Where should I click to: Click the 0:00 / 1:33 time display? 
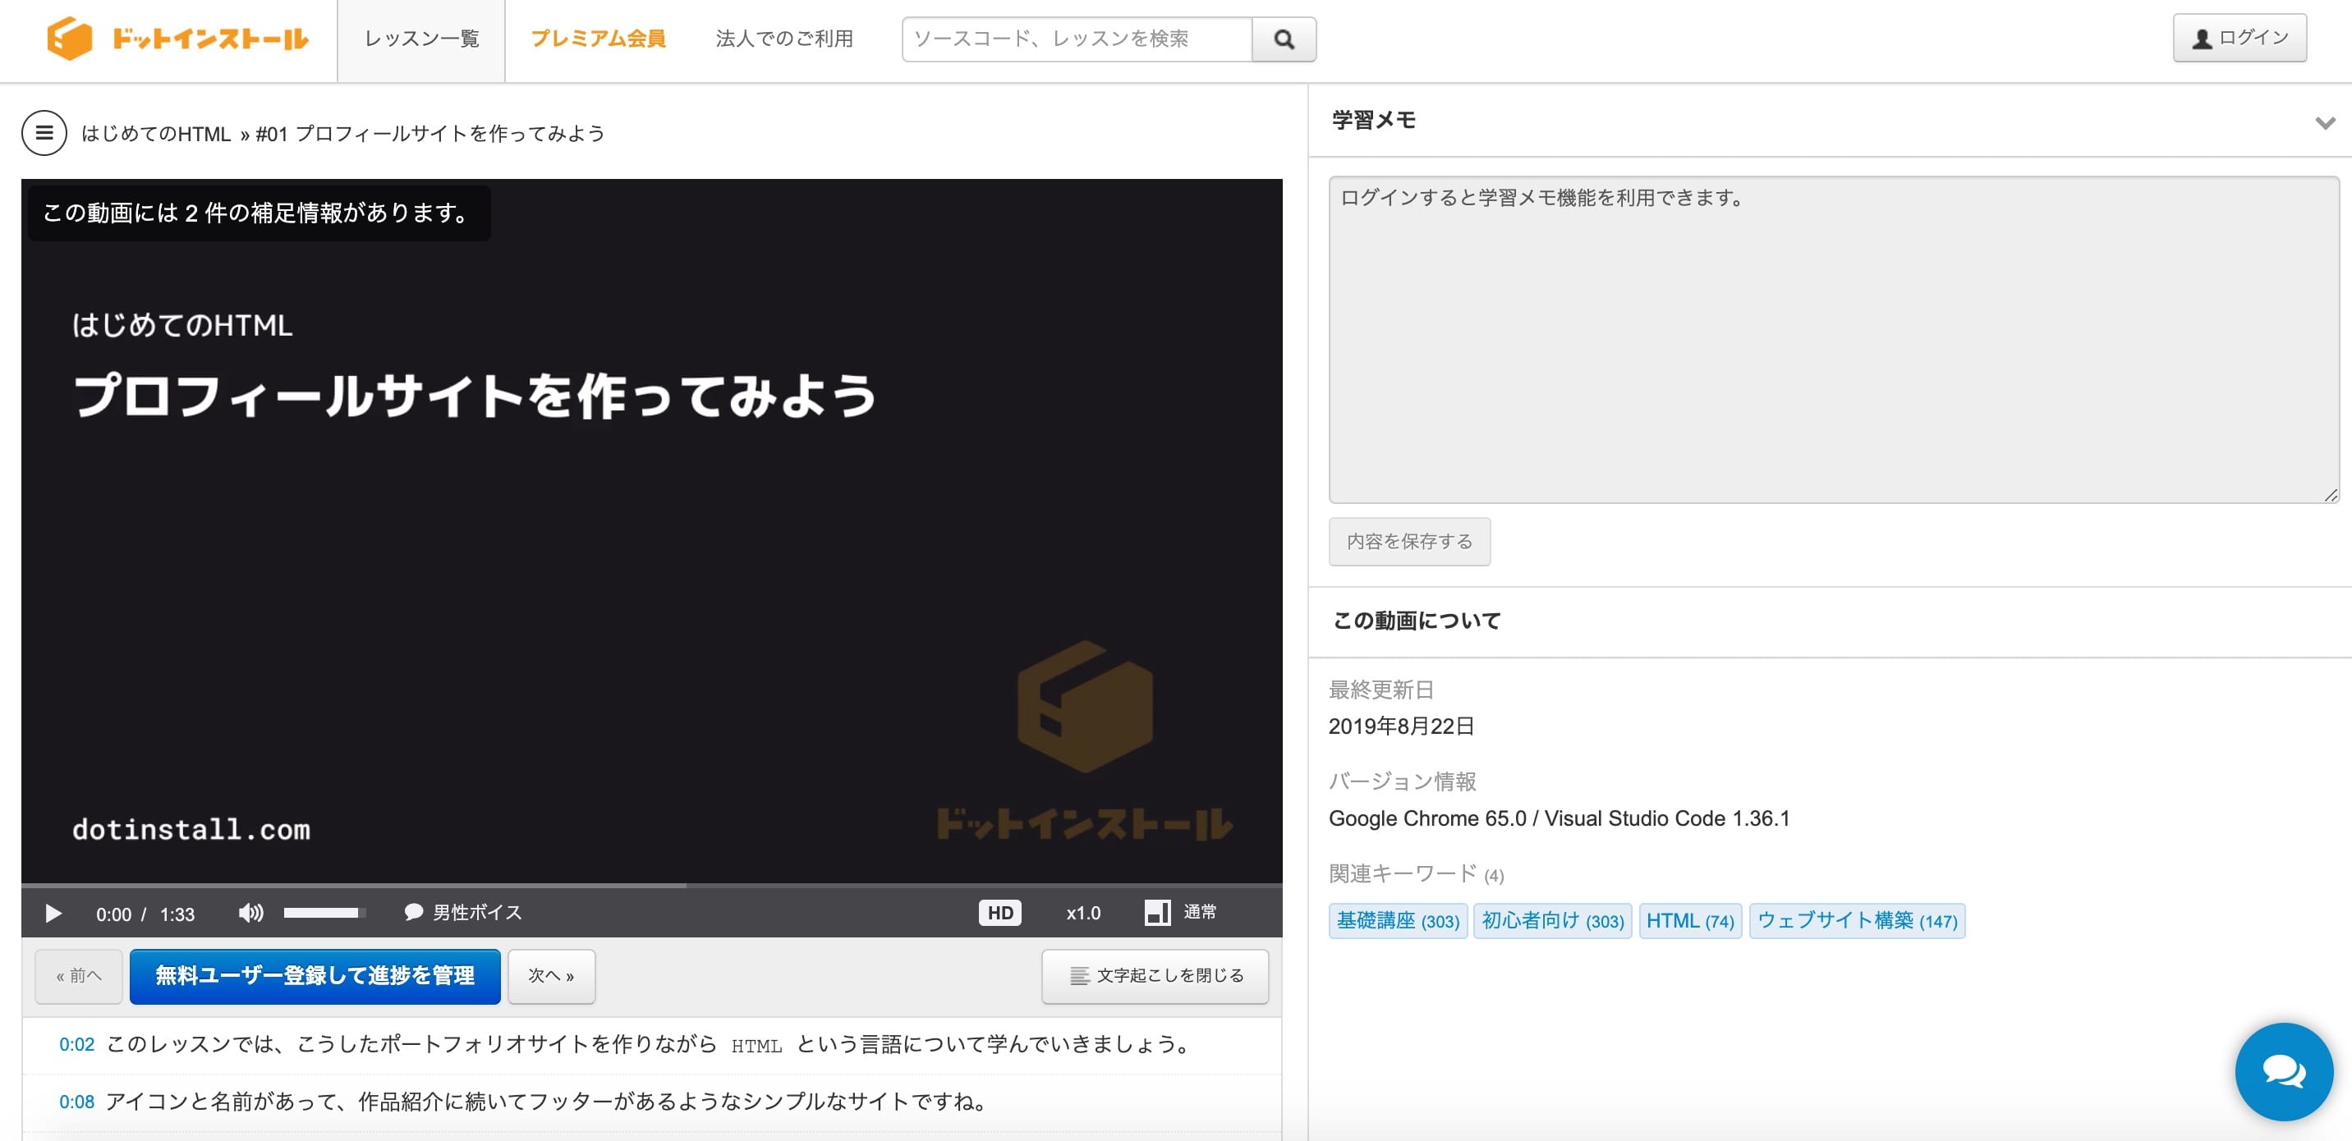coord(145,914)
